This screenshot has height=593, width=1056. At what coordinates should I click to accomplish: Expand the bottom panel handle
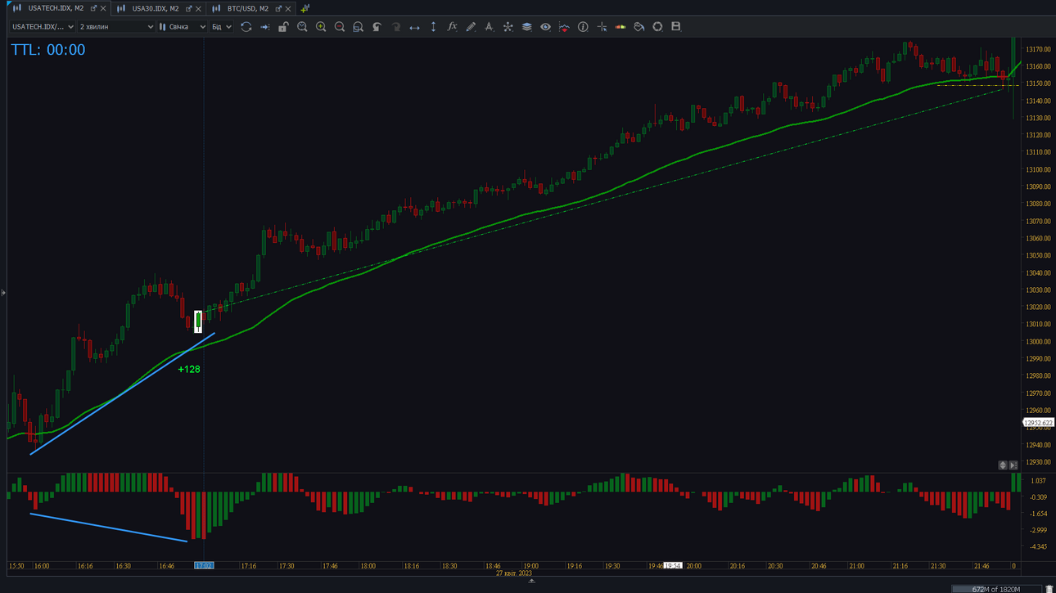(531, 582)
